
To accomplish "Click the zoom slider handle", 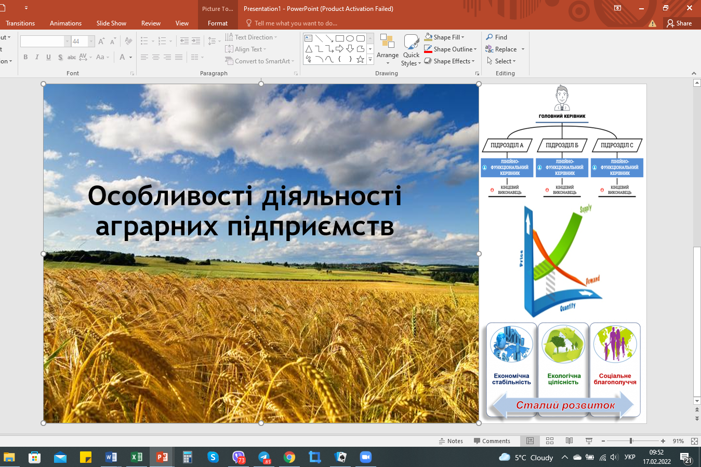I will 631,441.
